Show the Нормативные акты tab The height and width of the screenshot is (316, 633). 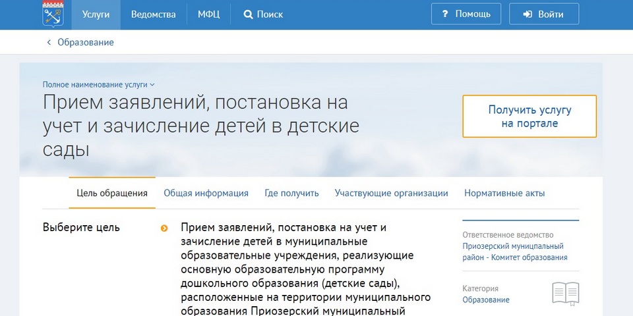504,193
